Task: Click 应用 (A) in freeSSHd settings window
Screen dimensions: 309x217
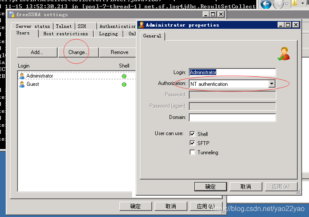Action: 206,206
